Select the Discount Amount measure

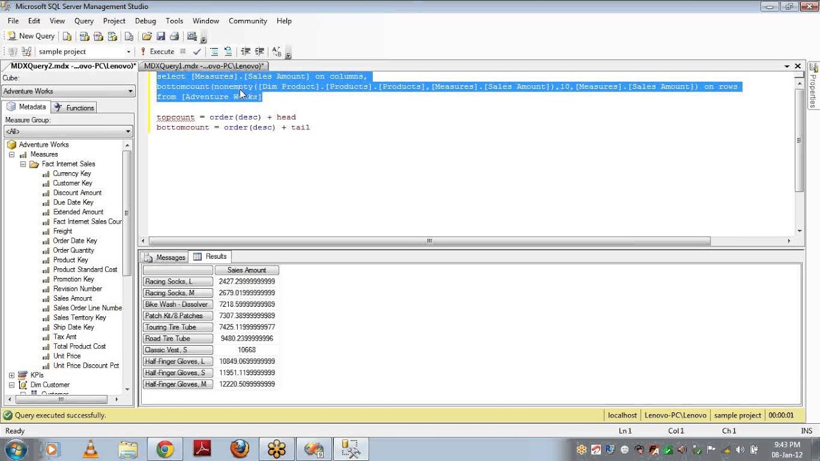pos(77,193)
